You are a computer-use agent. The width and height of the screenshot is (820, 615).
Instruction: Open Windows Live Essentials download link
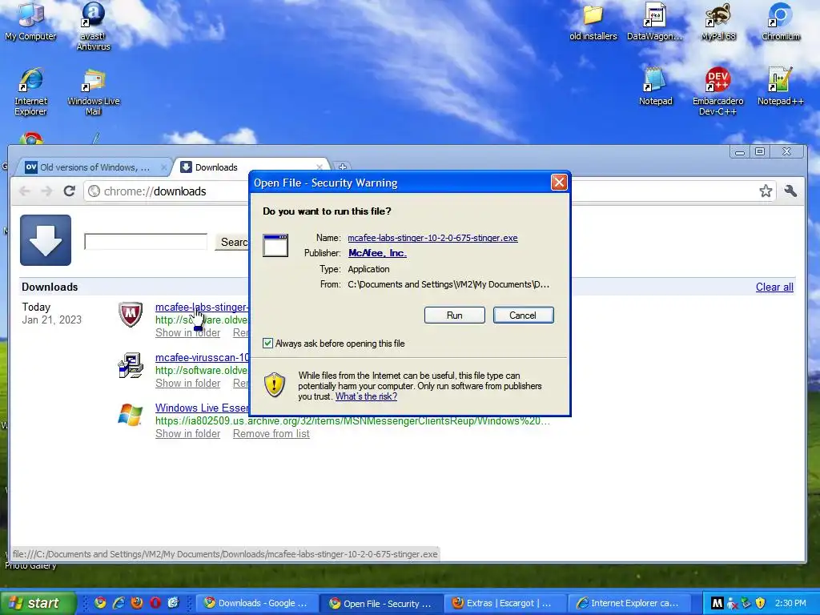202,408
